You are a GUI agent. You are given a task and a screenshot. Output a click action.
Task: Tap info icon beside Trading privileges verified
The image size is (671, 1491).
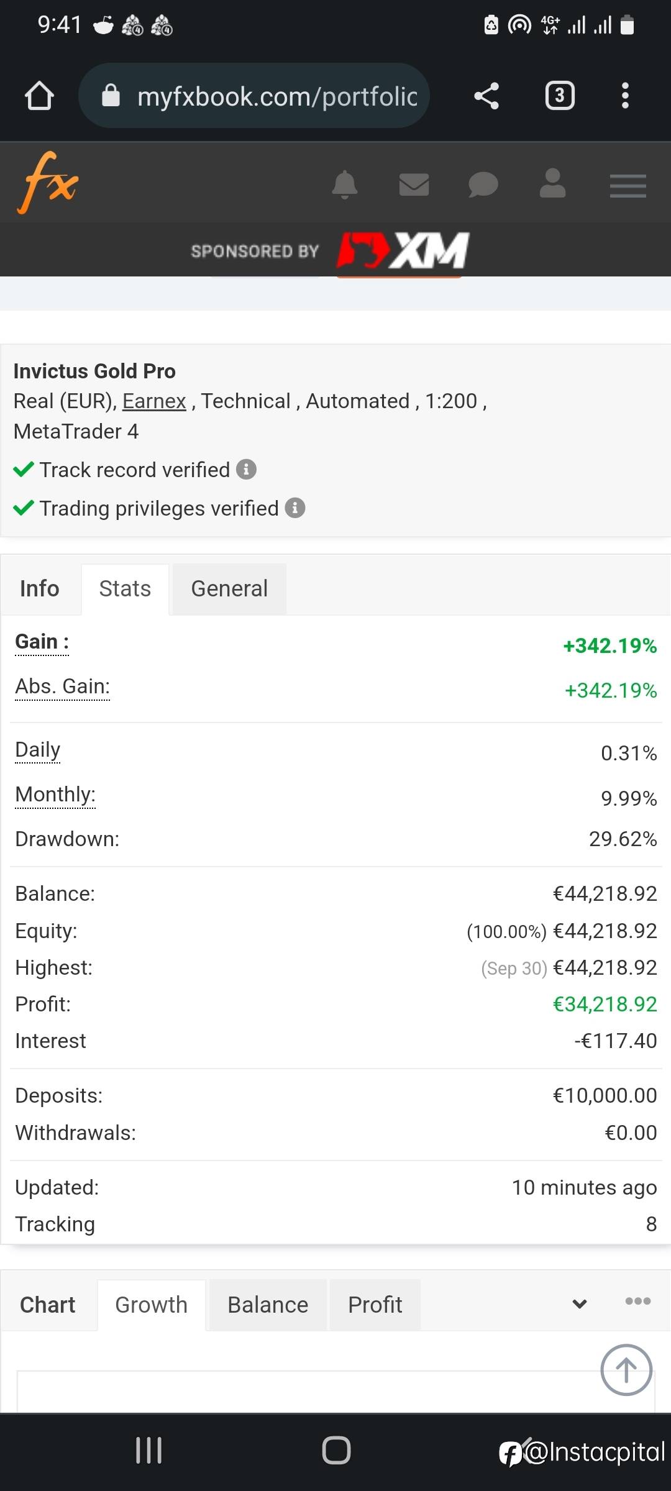(x=295, y=508)
